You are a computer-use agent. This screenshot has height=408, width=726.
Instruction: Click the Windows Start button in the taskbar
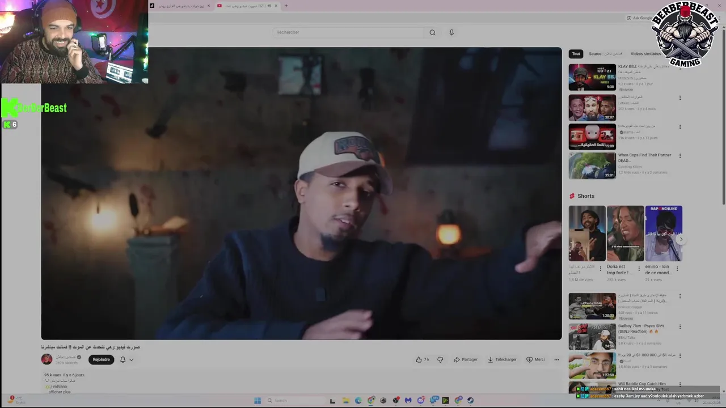click(258, 401)
